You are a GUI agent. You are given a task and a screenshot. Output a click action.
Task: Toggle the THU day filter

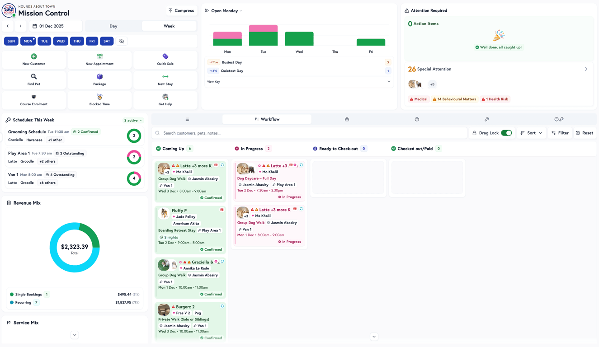[x=77, y=41]
